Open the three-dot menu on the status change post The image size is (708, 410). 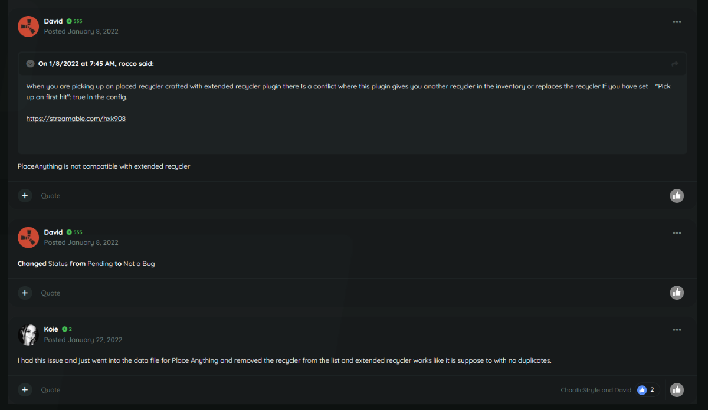(x=677, y=232)
